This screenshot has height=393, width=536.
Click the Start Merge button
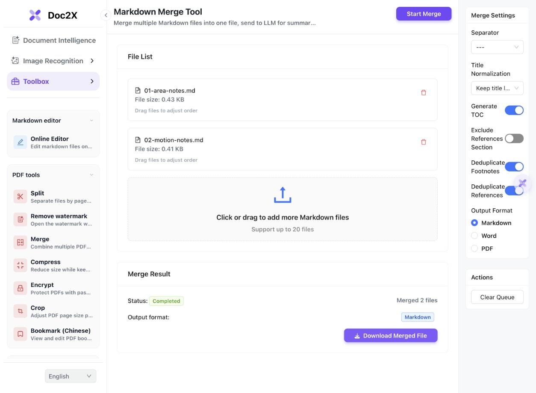coord(424,14)
